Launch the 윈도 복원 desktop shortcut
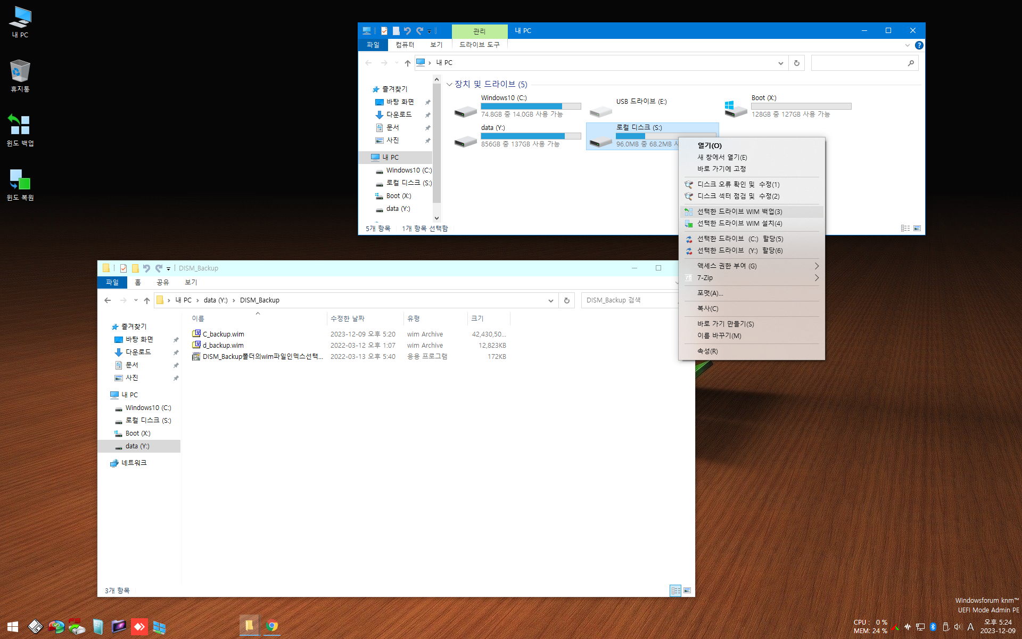1022x639 pixels. click(x=20, y=185)
